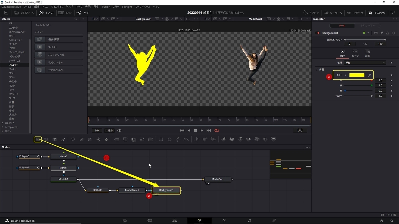This screenshot has height=224, width=399.
Task: Select the ErodeDilate1 node
Action: click(x=132, y=190)
